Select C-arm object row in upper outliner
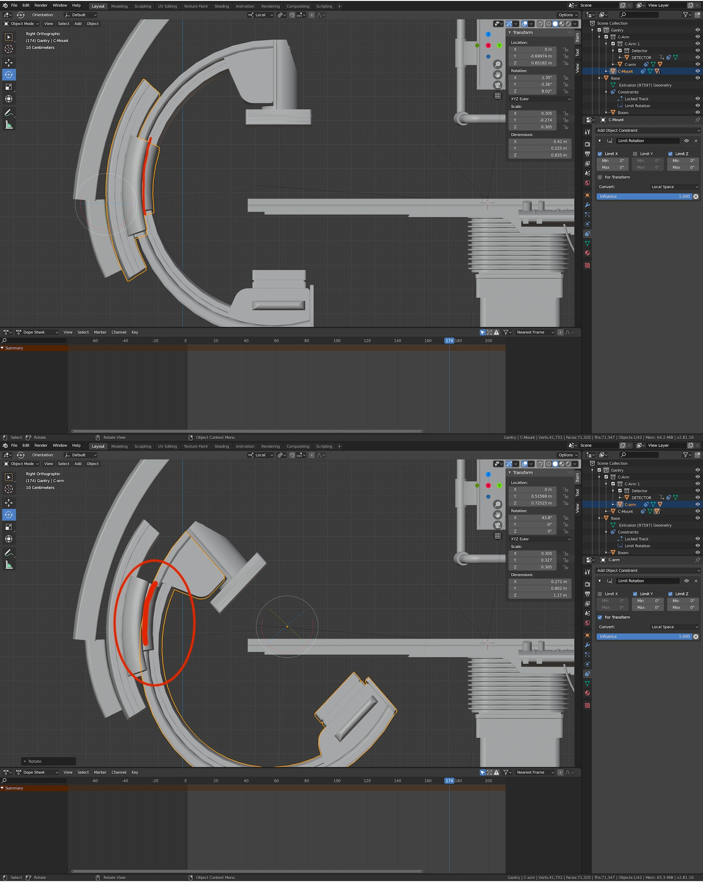This screenshot has width=703, height=882. pos(630,65)
